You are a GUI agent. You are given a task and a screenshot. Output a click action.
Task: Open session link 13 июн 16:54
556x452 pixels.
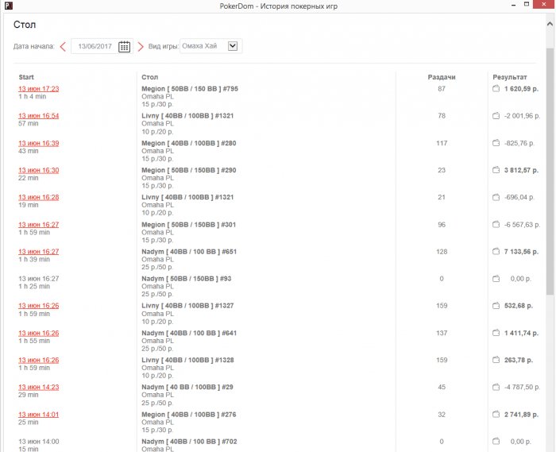pyautogui.click(x=38, y=116)
